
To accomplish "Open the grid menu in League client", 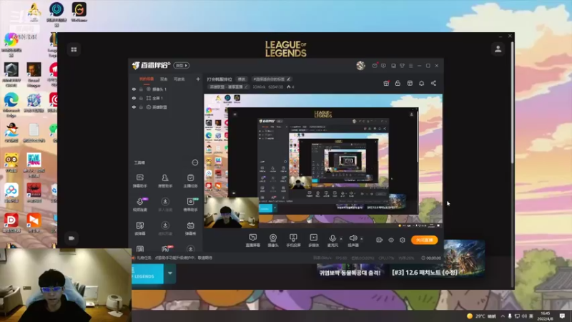I will (x=74, y=49).
